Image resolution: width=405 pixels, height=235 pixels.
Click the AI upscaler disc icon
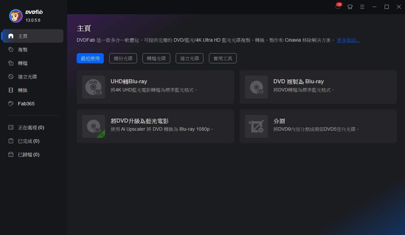94,126
